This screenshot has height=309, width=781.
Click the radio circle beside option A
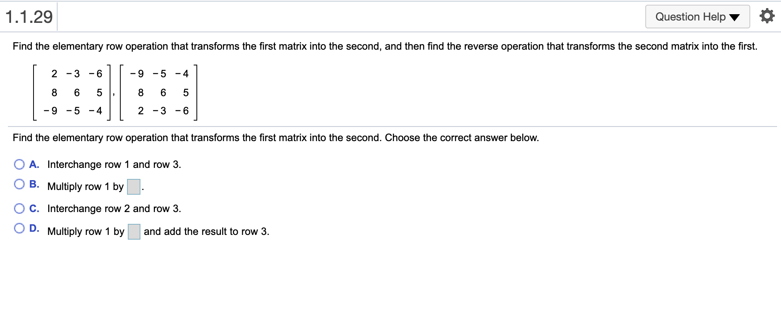coord(19,164)
